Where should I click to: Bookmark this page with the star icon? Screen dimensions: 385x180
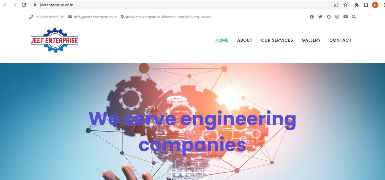345,5
